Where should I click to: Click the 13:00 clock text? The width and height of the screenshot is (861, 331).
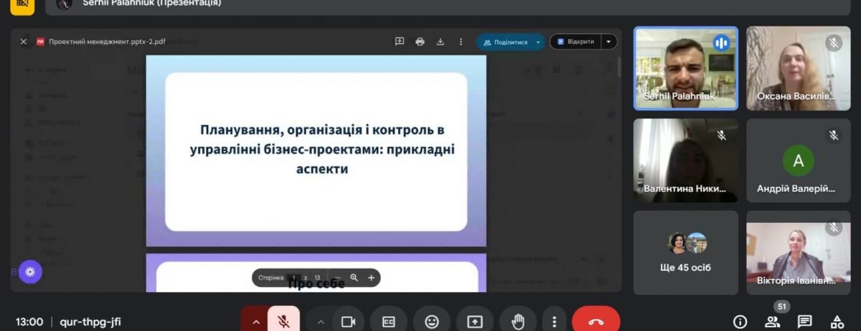click(29, 321)
